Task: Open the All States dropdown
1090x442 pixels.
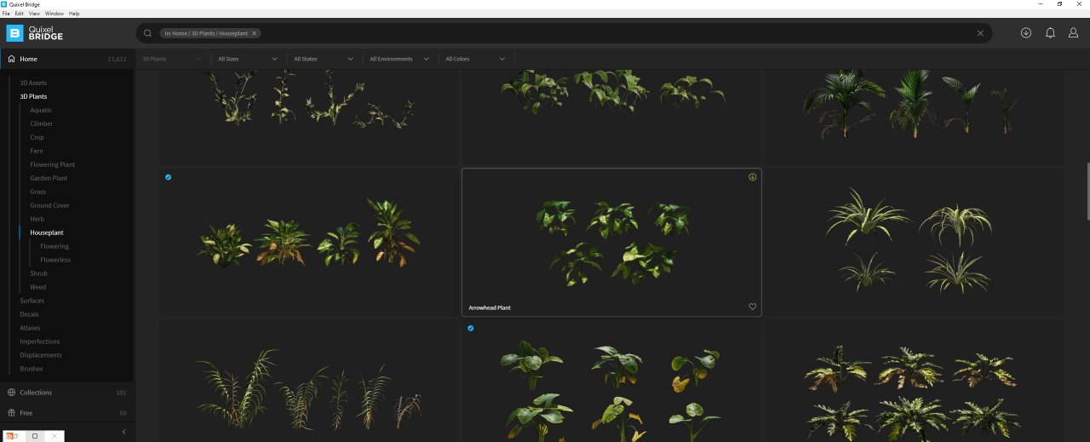Action: tap(324, 59)
